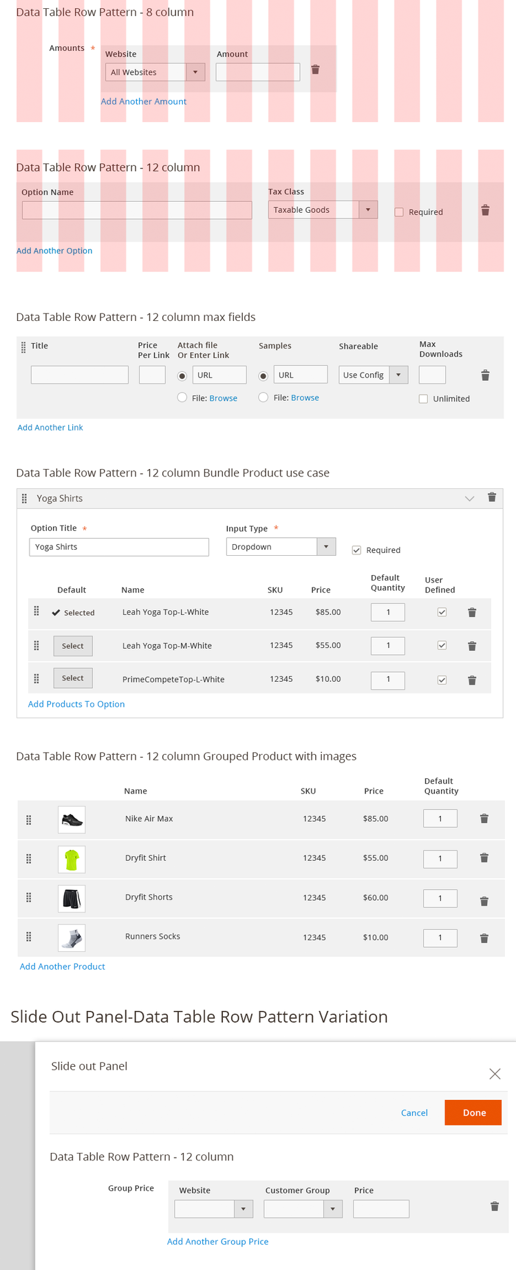516x1270 pixels.
Task: Click the orange Done button
Action: pos(473,1112)
